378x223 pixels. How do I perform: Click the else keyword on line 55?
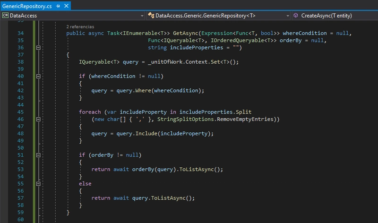[x=85, y=184]
